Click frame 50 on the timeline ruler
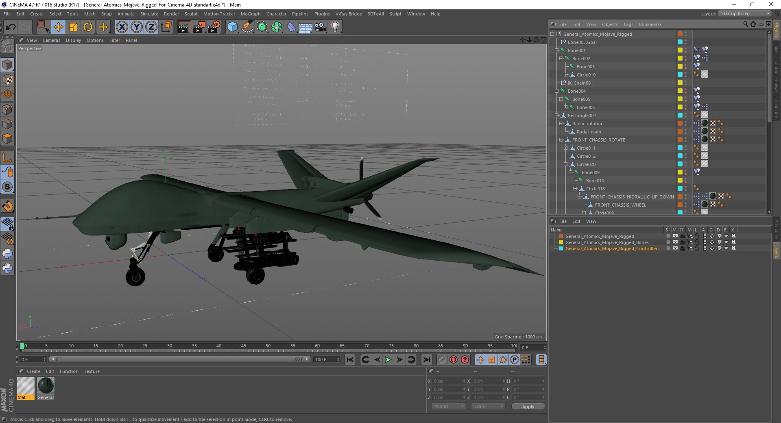This screenshot has height=423, width=781. pos(268,347)
